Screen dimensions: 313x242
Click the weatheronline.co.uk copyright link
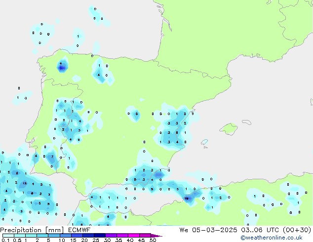point(272,238)
